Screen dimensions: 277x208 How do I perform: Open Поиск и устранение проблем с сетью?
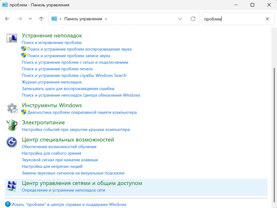coord(75,62)
